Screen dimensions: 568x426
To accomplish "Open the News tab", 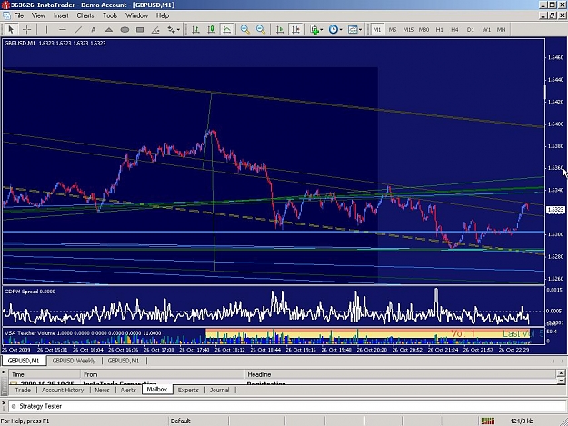I will click(102, 390).
